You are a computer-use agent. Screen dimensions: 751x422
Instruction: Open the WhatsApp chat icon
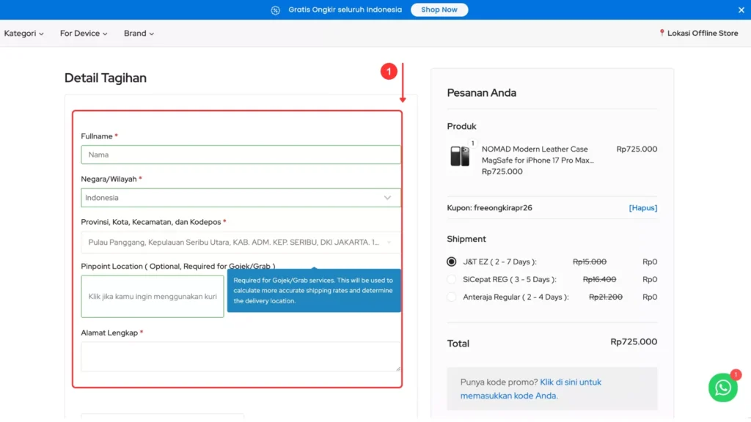tap(722, 388)
